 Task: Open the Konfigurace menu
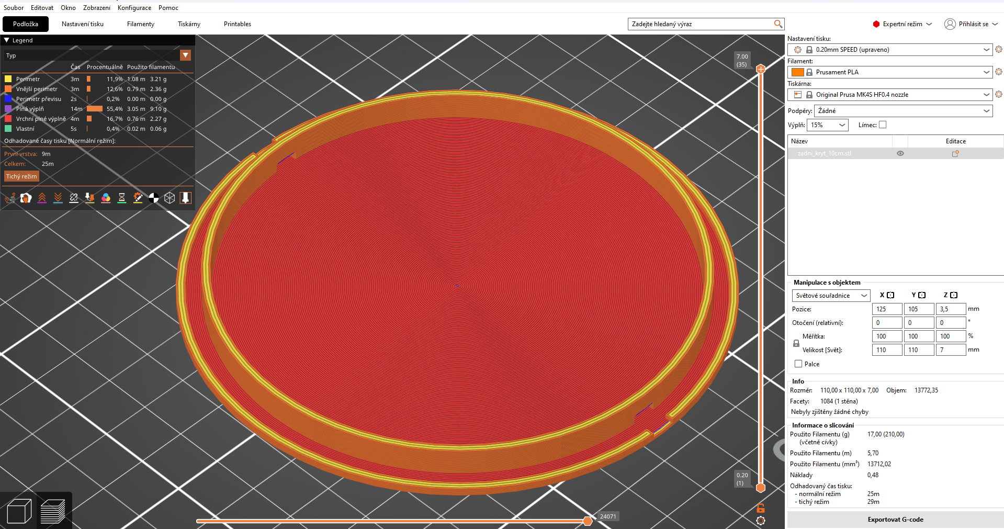tap(134, 8)
